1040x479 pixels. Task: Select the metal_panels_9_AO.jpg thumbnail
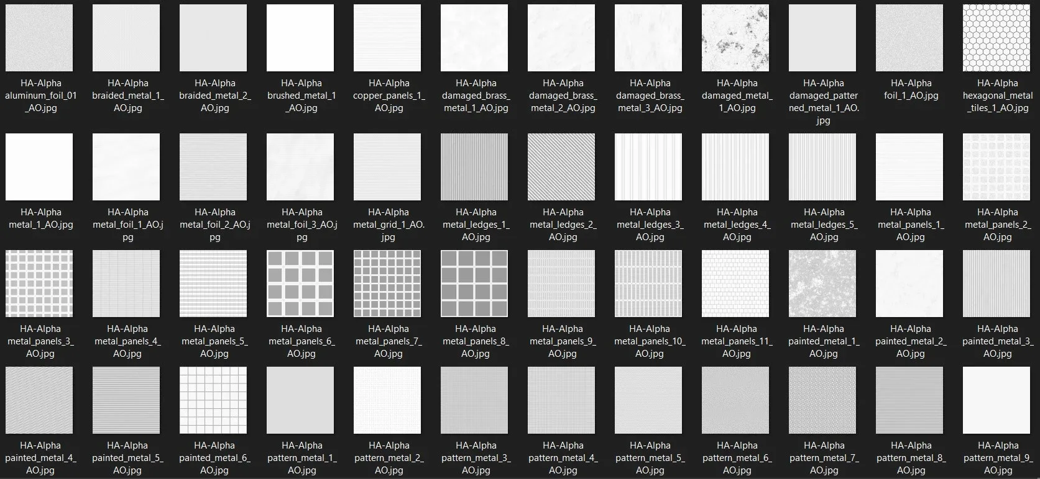coord(561,284)
